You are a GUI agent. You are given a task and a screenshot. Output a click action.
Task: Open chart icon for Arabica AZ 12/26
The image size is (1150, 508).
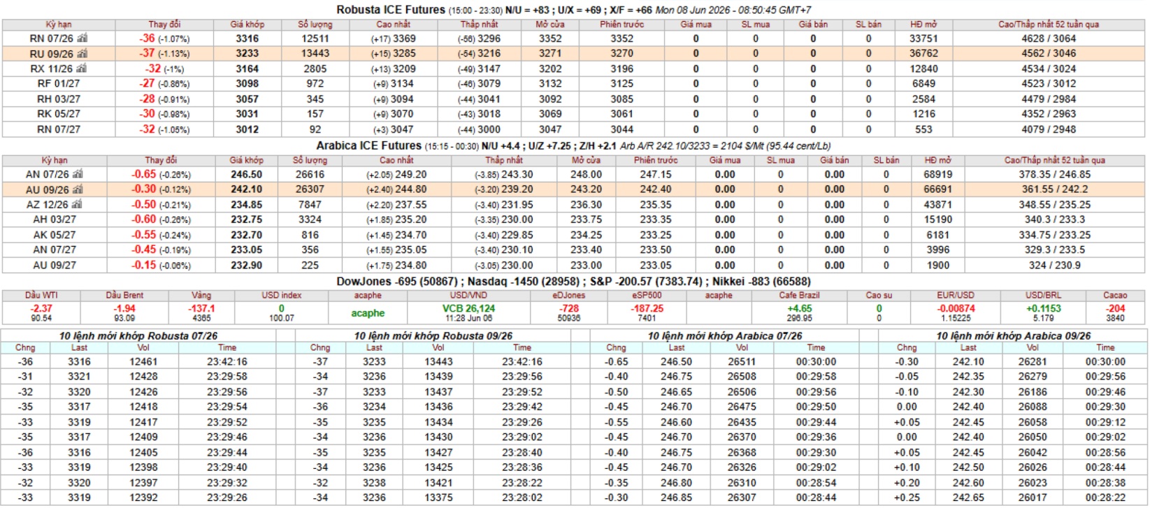[77, 205]
